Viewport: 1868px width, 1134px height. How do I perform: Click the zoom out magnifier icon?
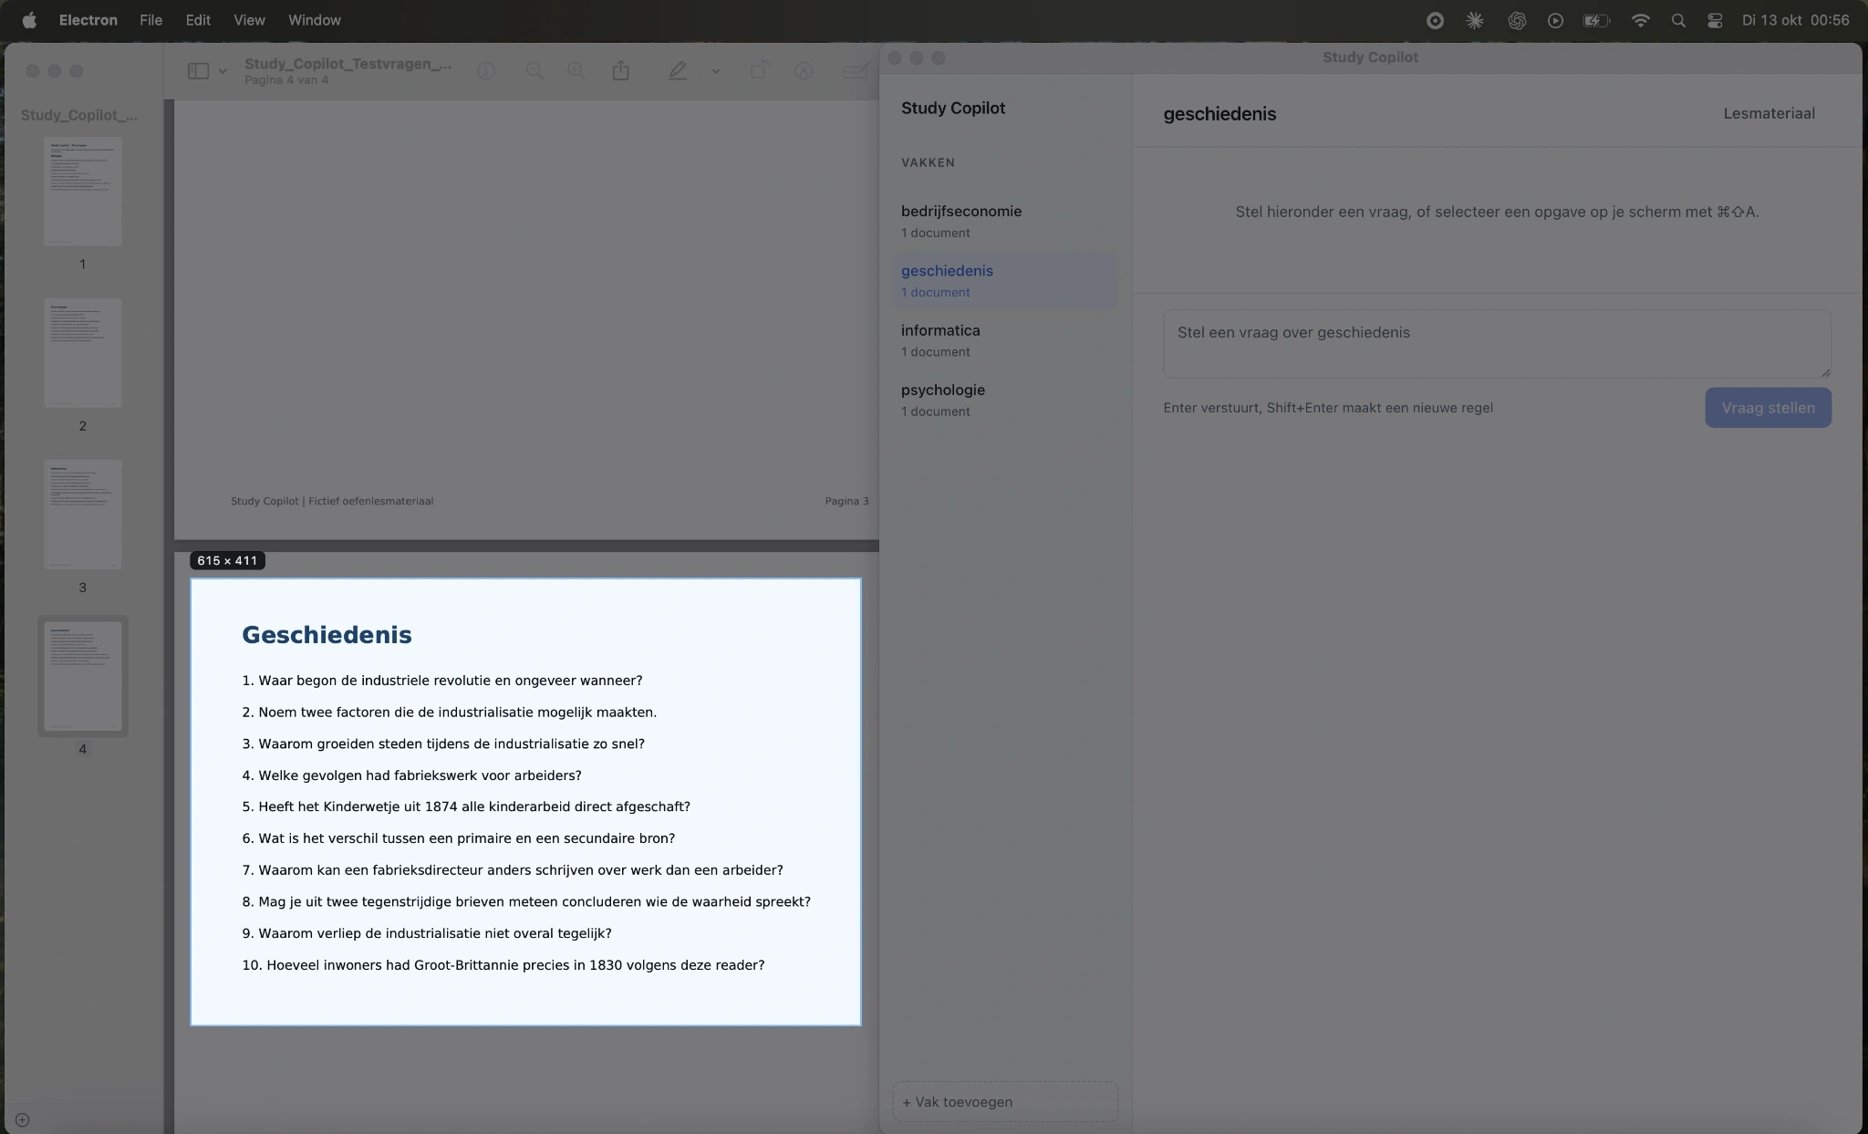pos(534,71)
